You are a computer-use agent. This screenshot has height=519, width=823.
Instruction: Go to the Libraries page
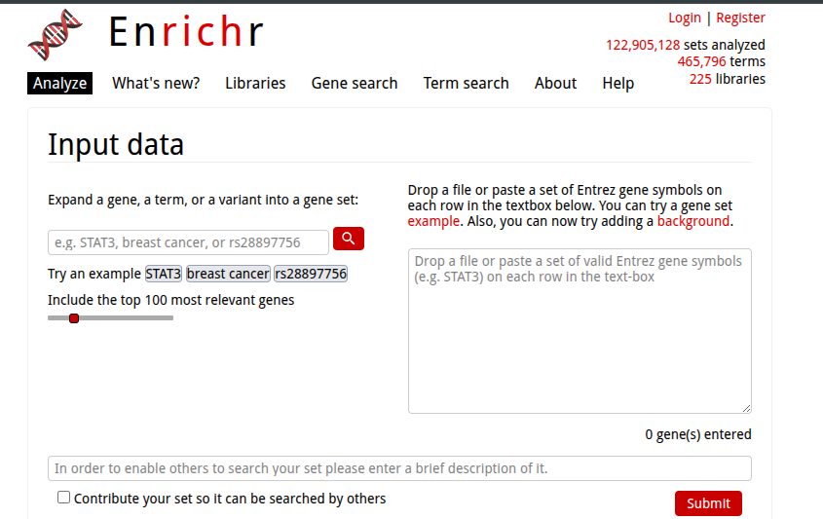255,84
